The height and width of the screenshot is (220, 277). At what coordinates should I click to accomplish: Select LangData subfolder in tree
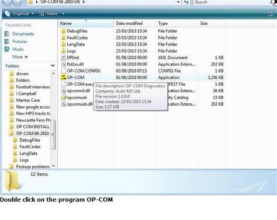(x=28, y=153)
